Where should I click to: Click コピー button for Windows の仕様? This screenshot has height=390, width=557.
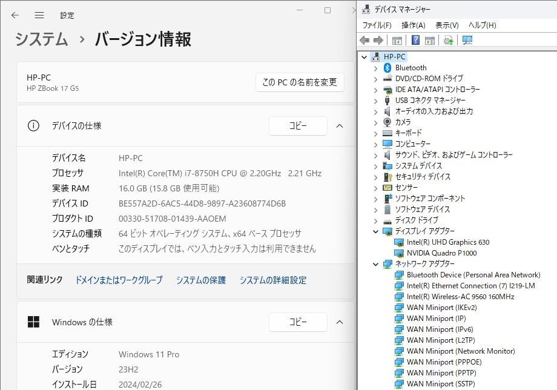click(x=298, y=322)
